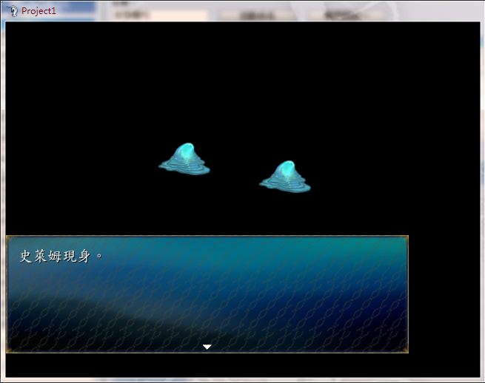485x383 pixels.
Task: Select the left slime enemy sprite
Action: (184, 159)
